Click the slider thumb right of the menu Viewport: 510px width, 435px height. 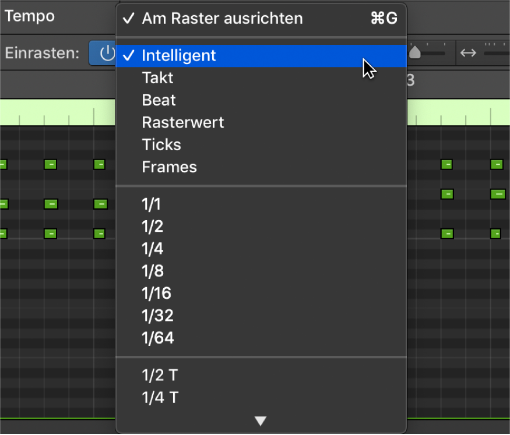[415, 53]
